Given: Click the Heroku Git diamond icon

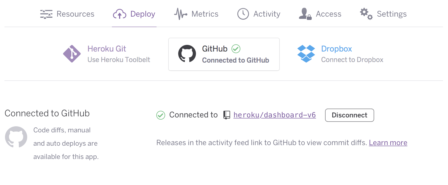Looking at the screenshot, I should (72, 54).
